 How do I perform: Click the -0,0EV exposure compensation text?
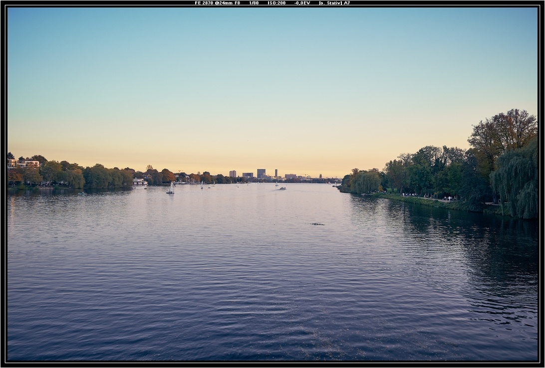coord(302,3)
